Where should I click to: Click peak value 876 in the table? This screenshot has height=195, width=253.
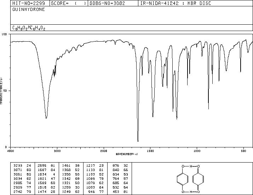(x=116, y=166)
